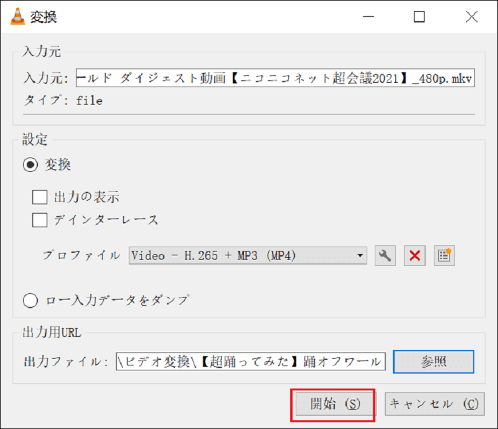
Task: Minimize the 変換 dialog window
Action: pos(369,17)
